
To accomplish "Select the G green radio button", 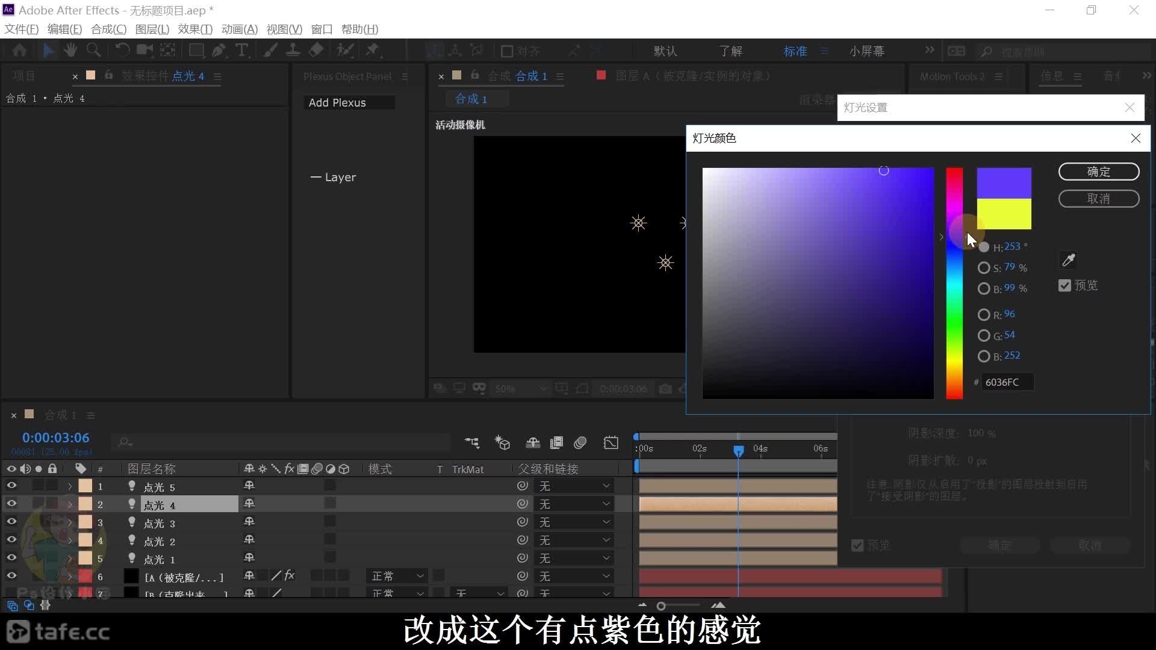I will tap(984, 336).
